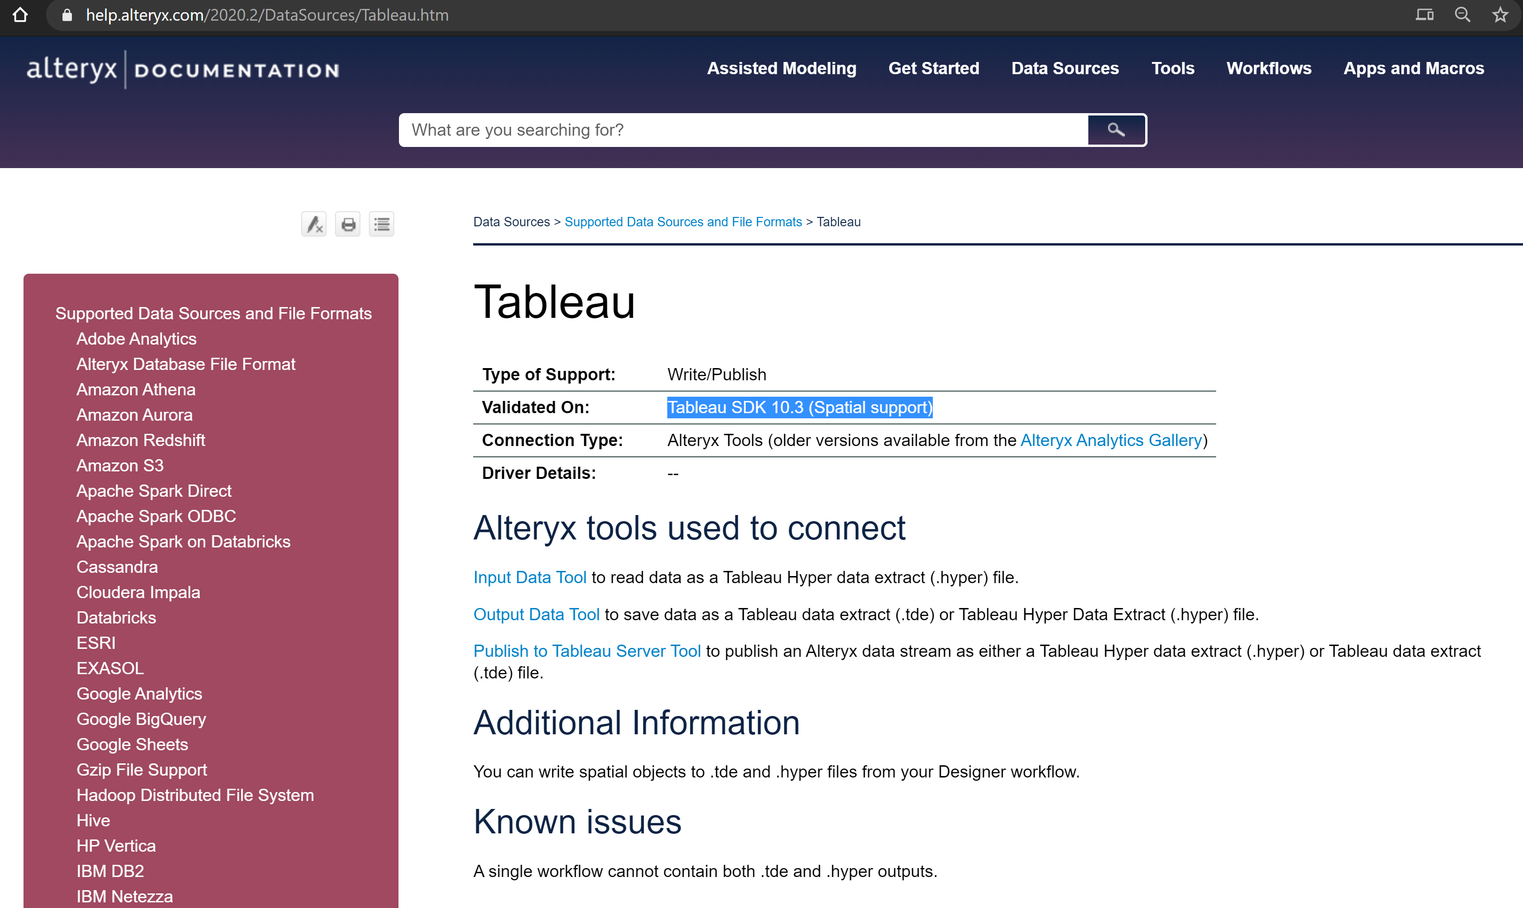Click the browser home icon
Image resolution: width=1523 pixels, height=908 pixels.
click(20, 15)
